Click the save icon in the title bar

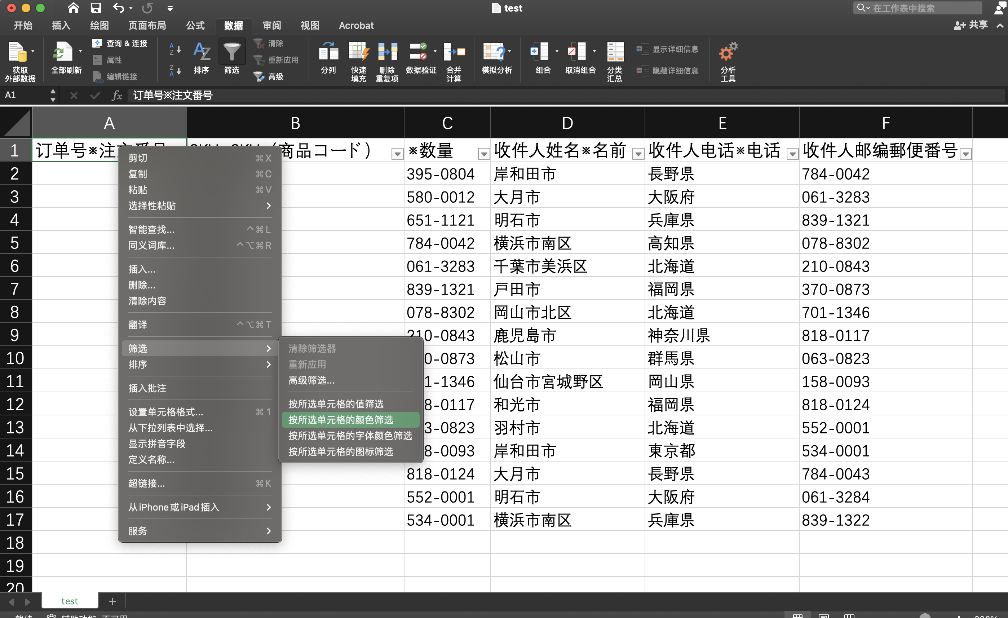[96, 8]
